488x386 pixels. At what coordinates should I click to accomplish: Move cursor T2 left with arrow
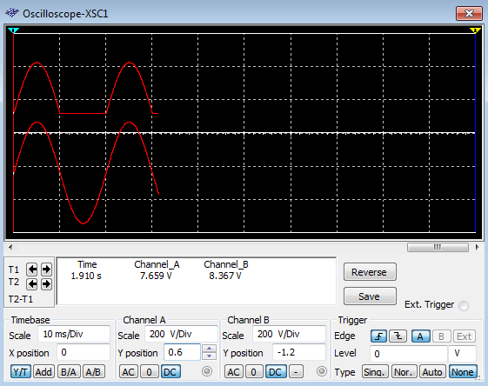(32, 283)
